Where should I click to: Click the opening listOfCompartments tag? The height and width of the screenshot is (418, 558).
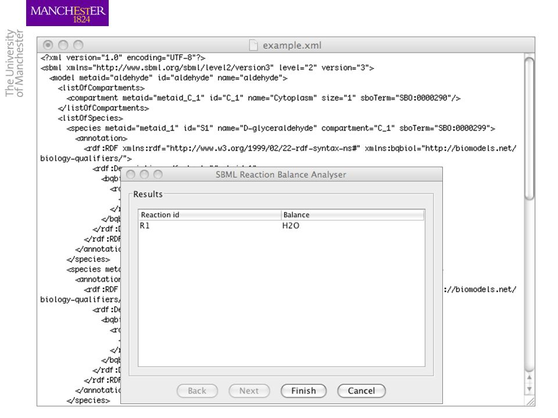(101, 88)
